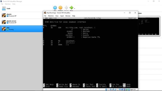Open Input menu in rifqi VM window

click(62, 16)
